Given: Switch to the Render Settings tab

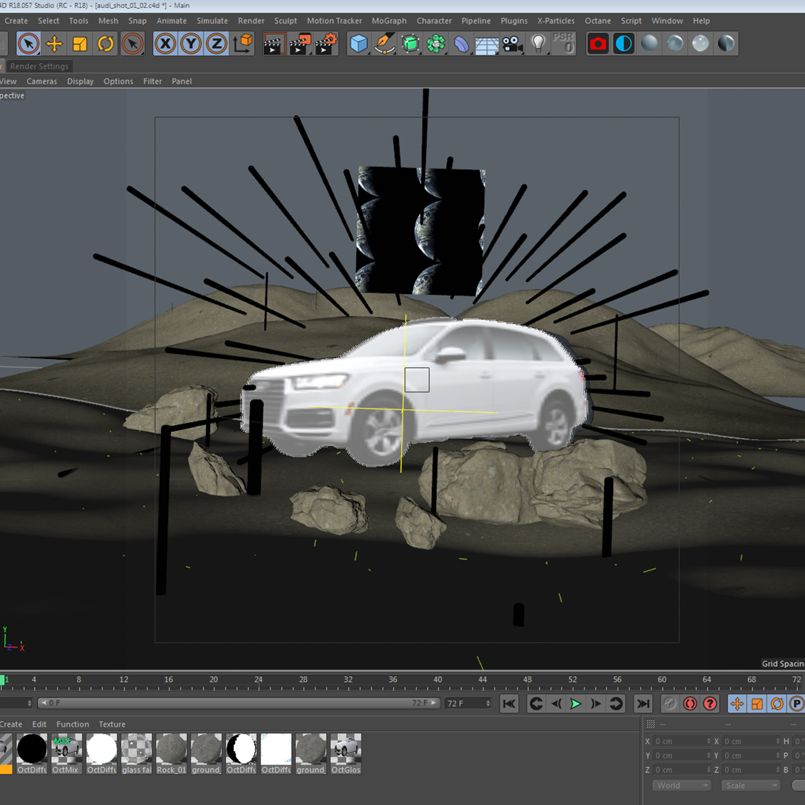Looking at the screenshot, I should (x=39, y=66).
